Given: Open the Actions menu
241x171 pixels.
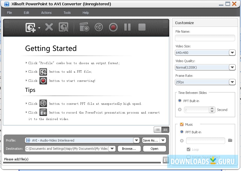Looking at the screenshot, I should pyautogui.click(x=46, y=13).
